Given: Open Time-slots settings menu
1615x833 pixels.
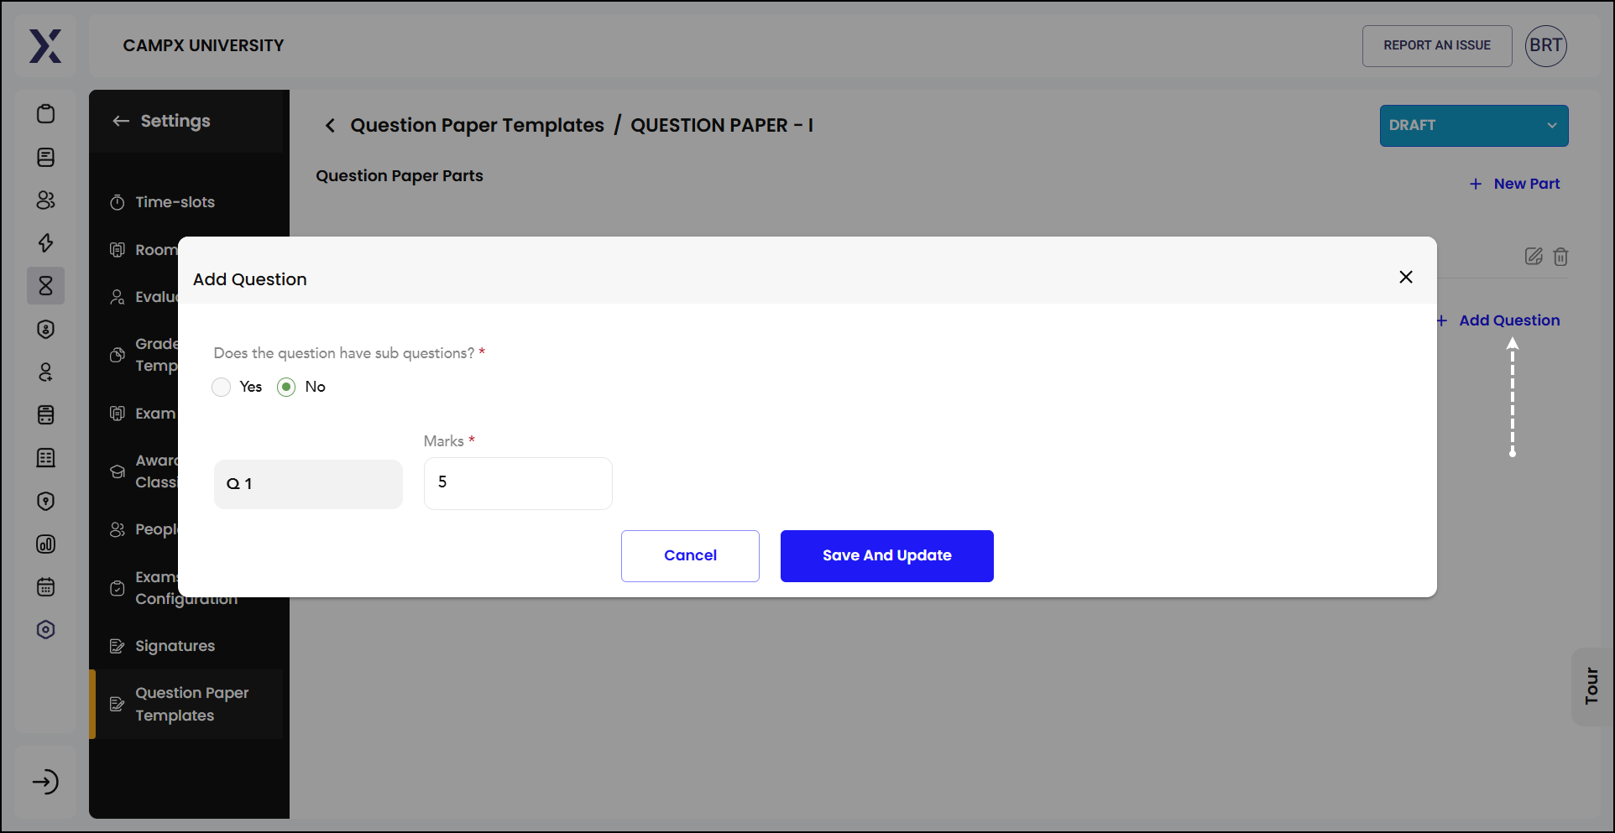Looking at the screenshot, I should pos(175,202).
